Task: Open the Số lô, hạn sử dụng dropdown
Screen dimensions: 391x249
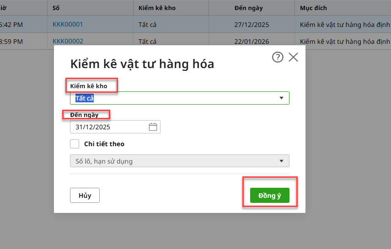Action: point(179,161)
